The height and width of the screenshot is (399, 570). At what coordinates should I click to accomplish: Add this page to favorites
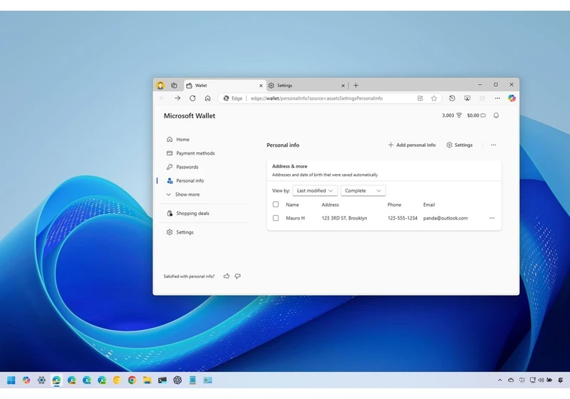pos(434,98)
